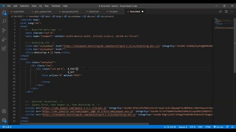Change line endings via CRLF
The height and width of the screenshot is (132, 236).
point(200,127)
